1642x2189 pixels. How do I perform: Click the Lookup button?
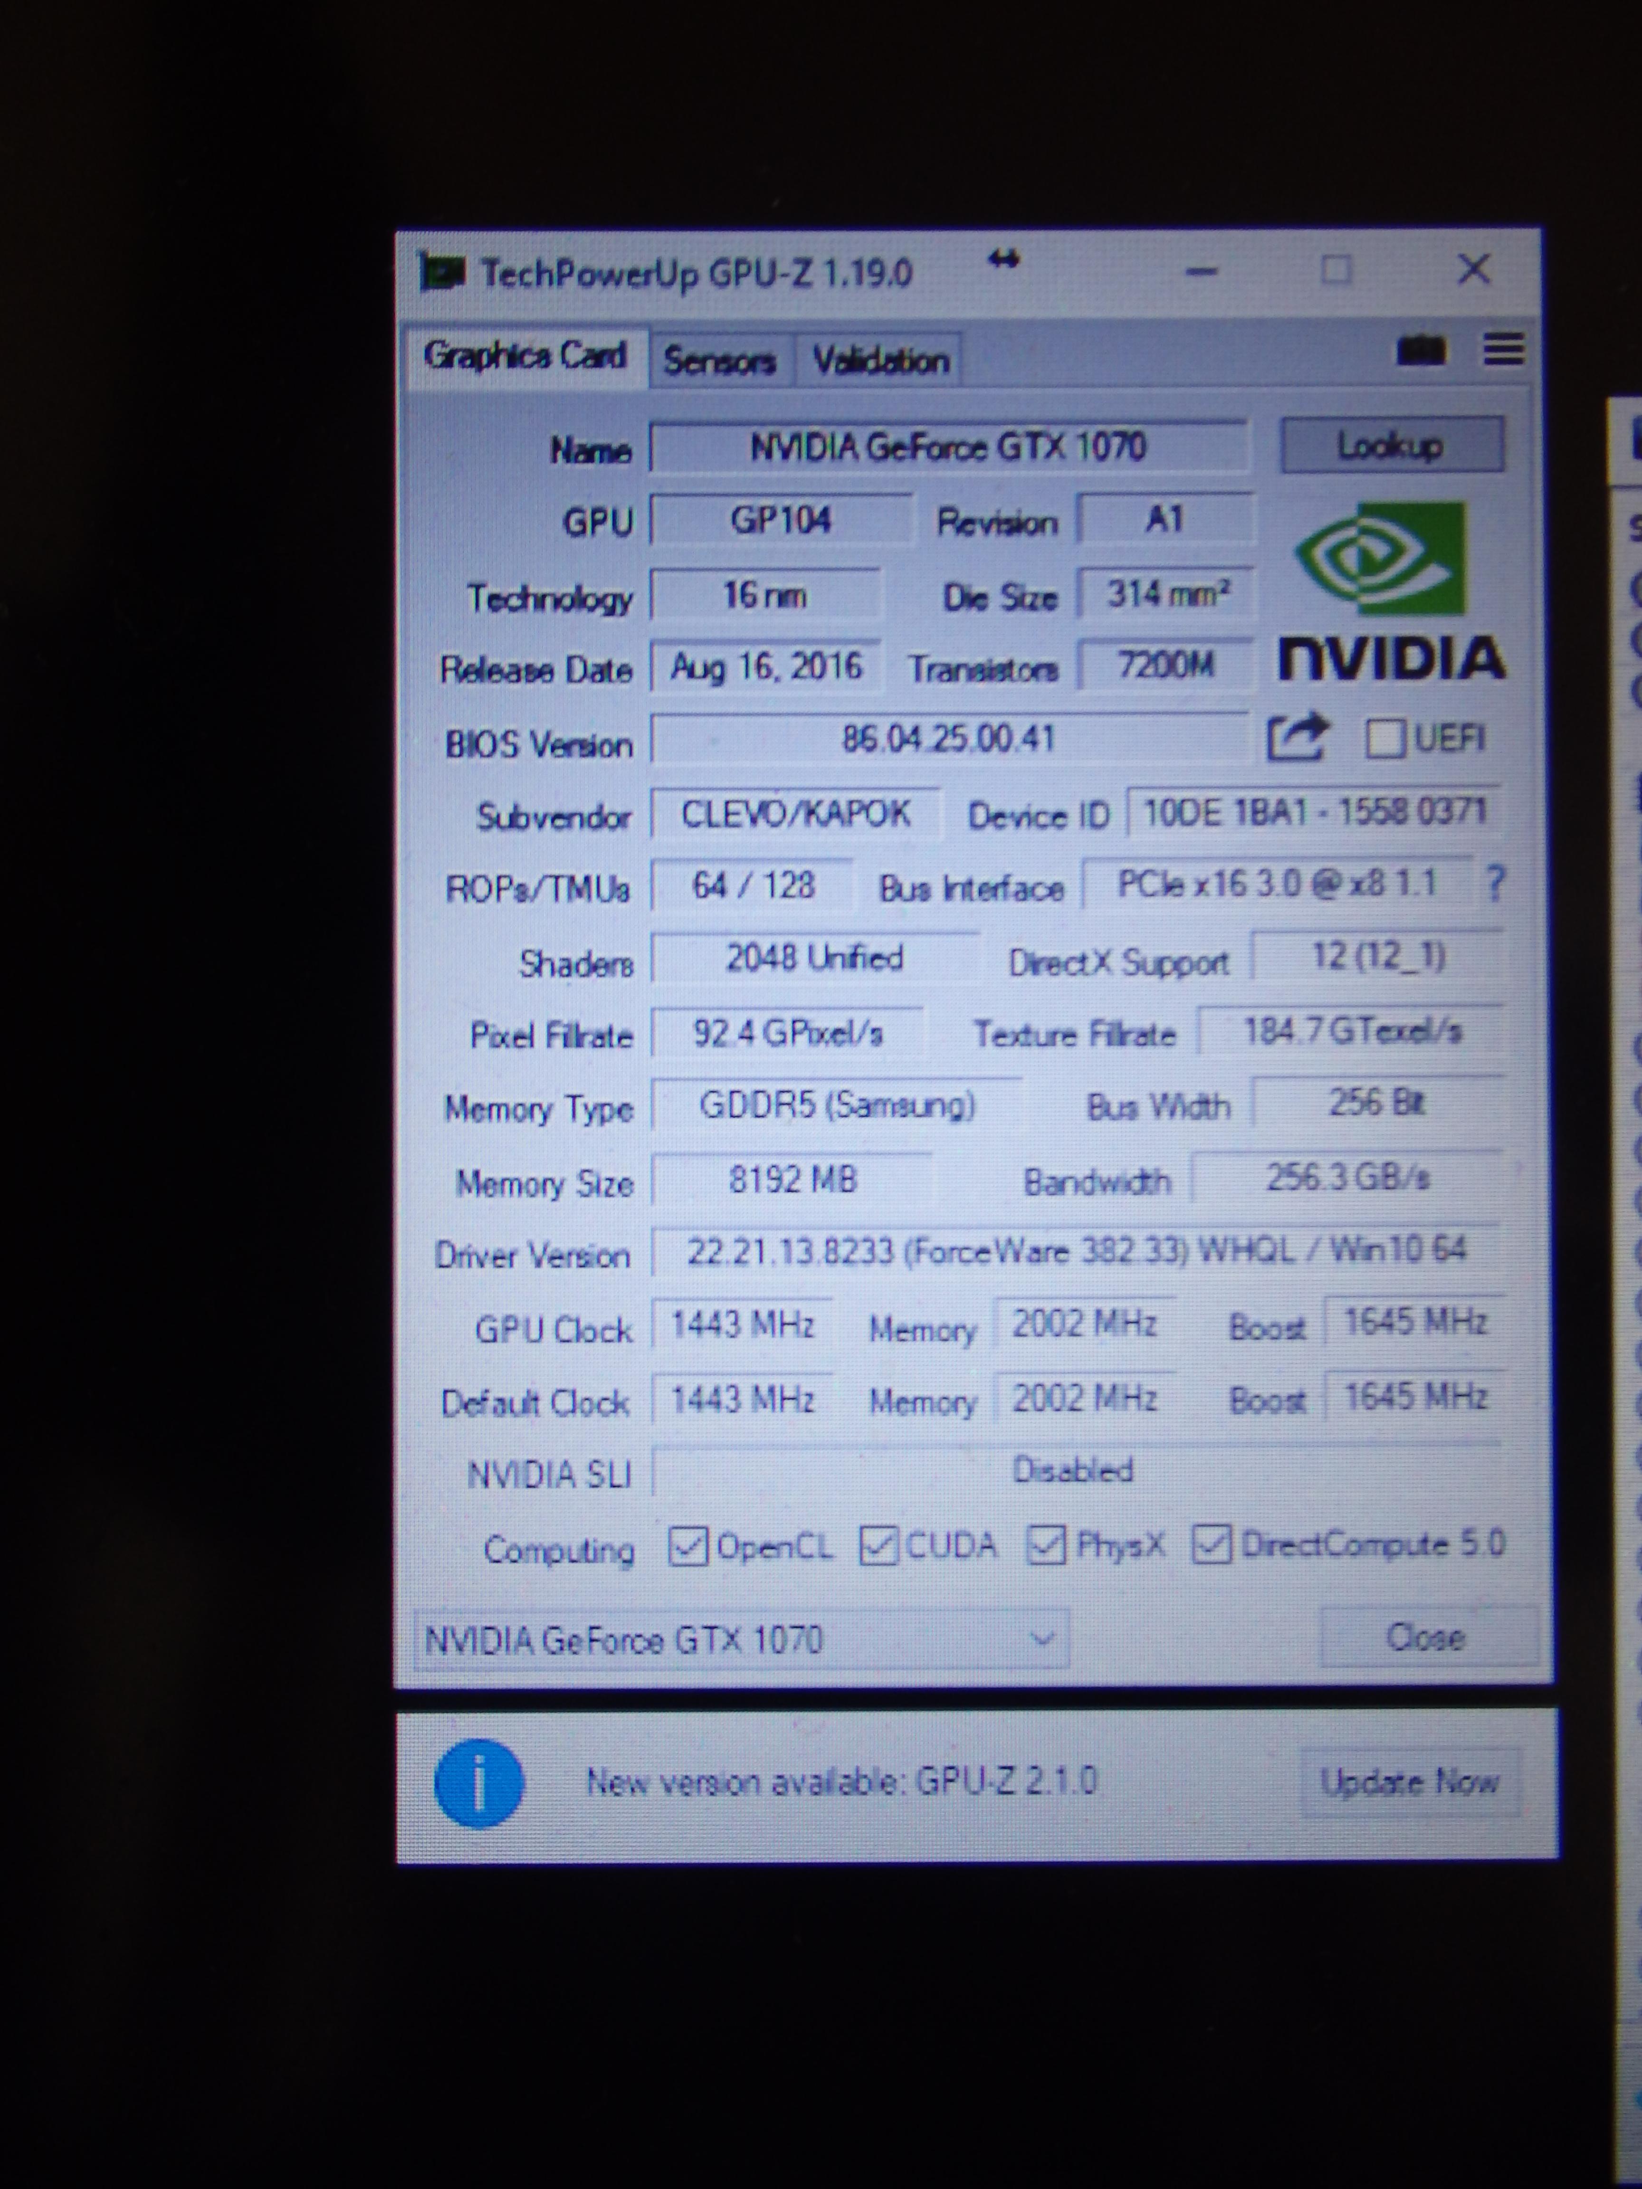point(1392,445)
